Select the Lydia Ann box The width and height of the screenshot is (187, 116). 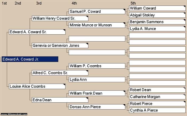(97, 80)
